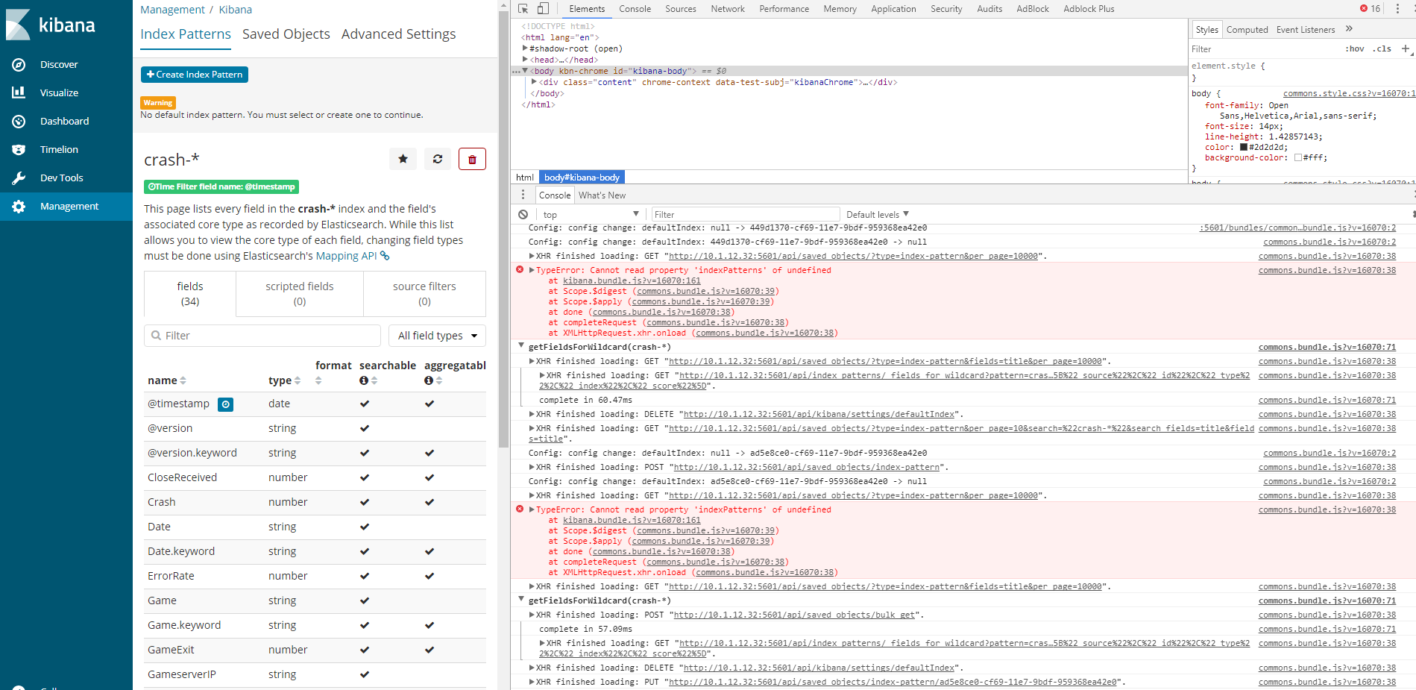Go to the Advanced Settings tab
Image resolution: width=1416 pixels, height=690 pixels.
[398, 34]
